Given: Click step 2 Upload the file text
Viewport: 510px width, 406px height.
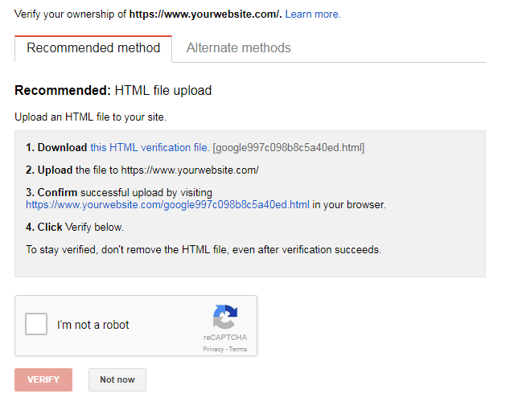Looking at the screenshot, I should (142, 170).
